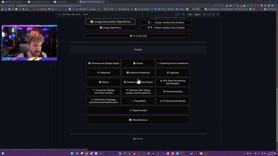The image size is (278, 156).
Task: Open --chaos/--quality Cross Analysis page
Action: click(x=166, y=28)
